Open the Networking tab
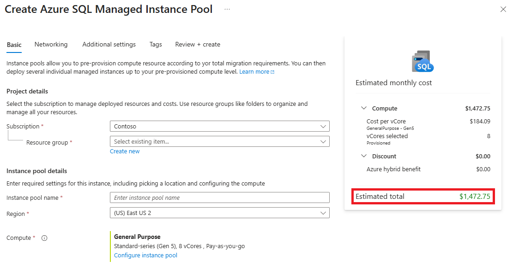Viewport: 513px width, 267px height. [x=51, y=44]
